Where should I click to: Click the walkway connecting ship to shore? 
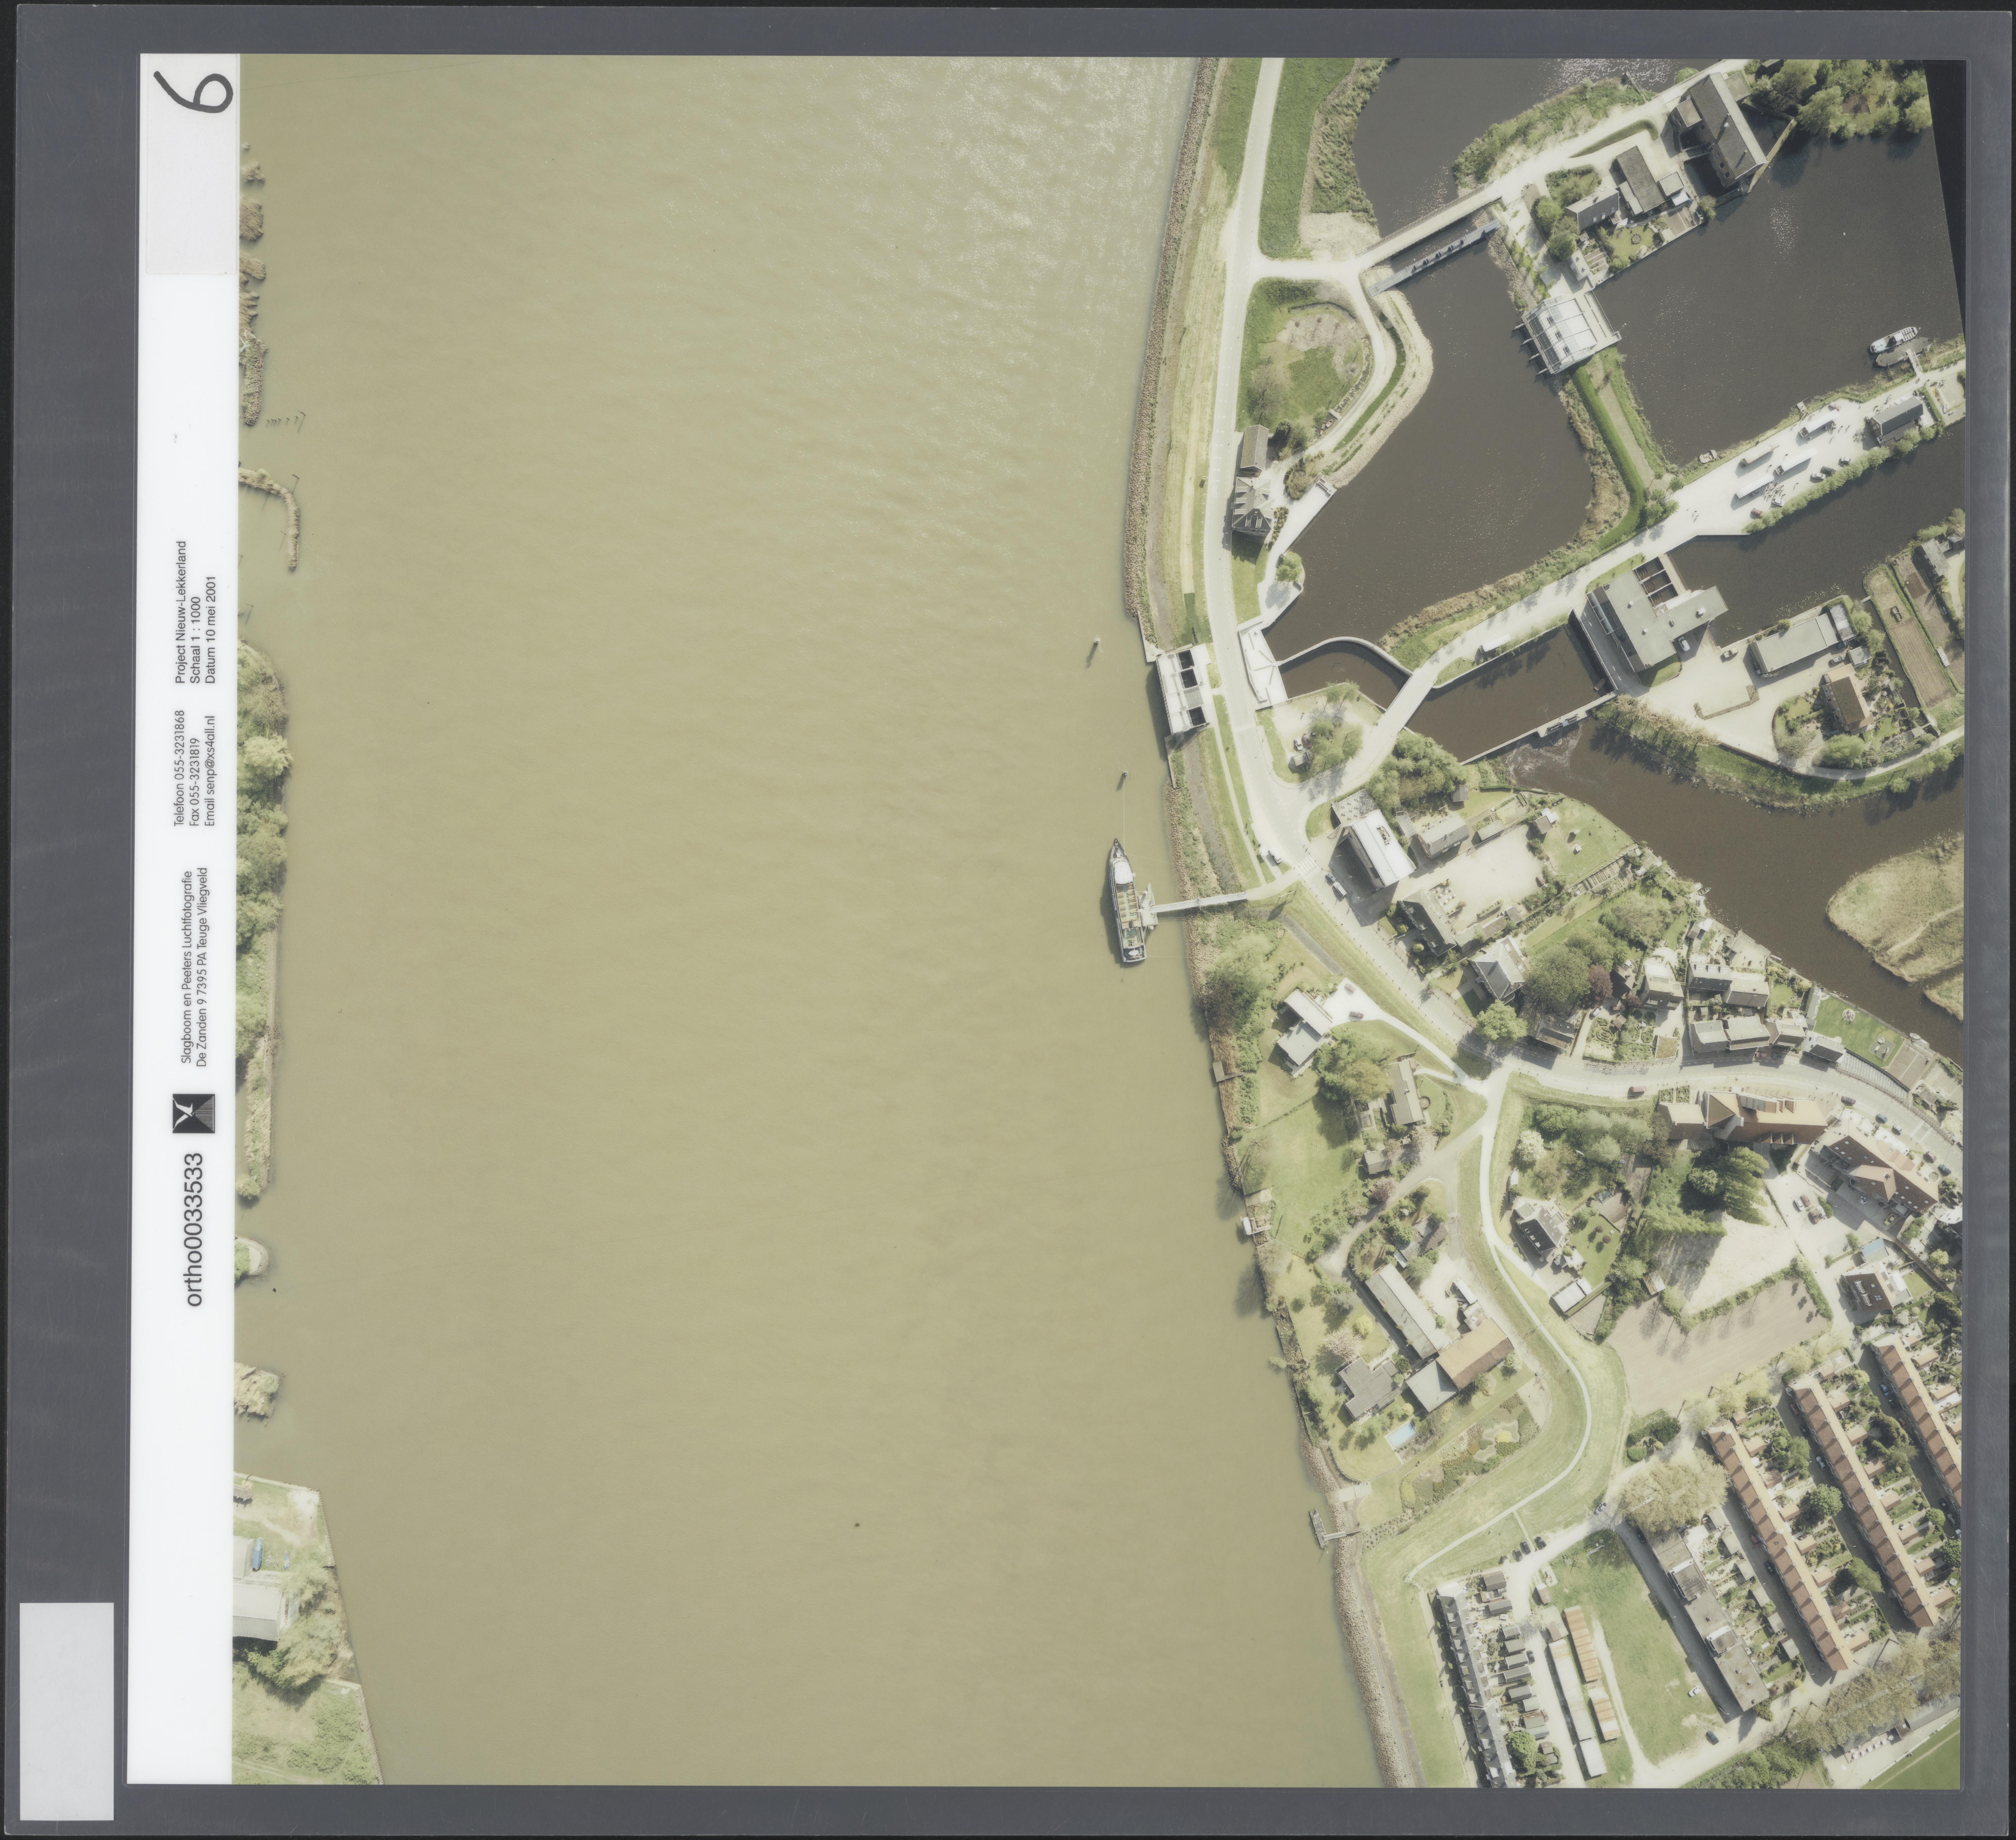pyautogui.click(x=1198, y=903)
